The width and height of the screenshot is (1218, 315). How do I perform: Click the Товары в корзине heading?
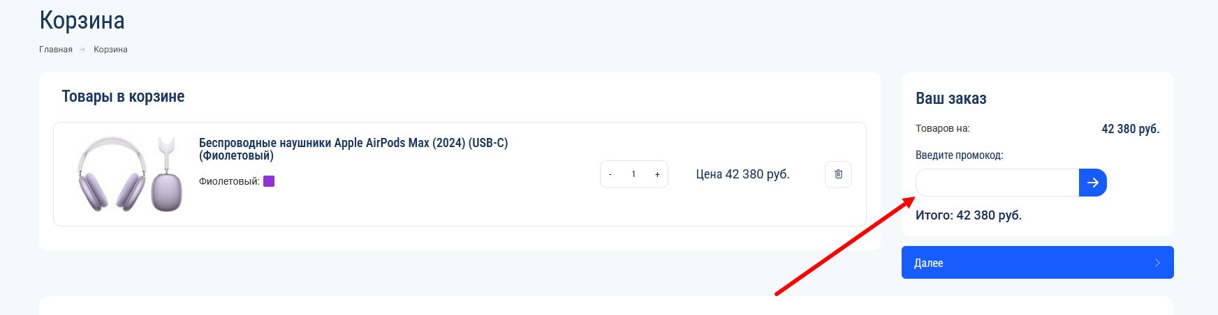point(123,96)
